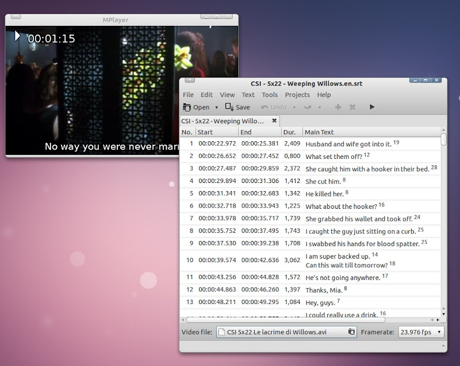Click the Start column header
Screen dimensions: 460x366
(x=217, y=132)
